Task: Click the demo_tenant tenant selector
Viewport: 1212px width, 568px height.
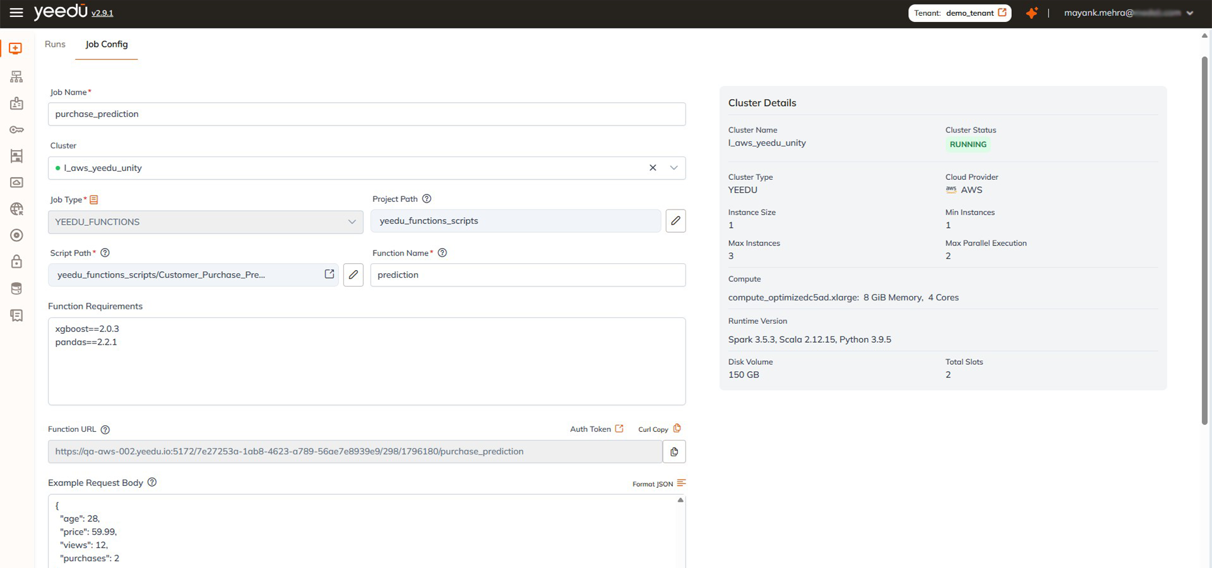Action: click(x=959, y=13)
